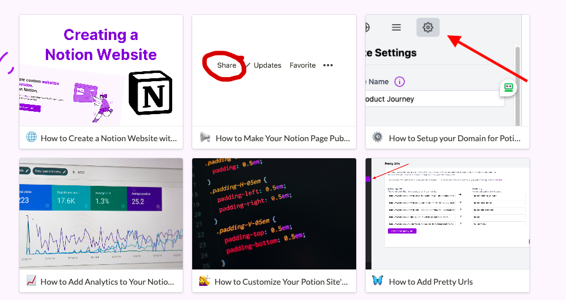Viewport: 566px width, 300px height.
Task: Click the megaphone emoji beside Notion Page title
Action: 205,138
